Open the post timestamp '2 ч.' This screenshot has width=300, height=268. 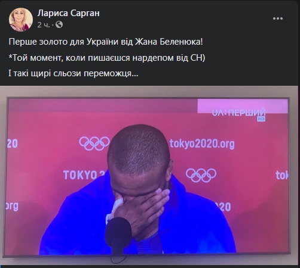point(44,25)
